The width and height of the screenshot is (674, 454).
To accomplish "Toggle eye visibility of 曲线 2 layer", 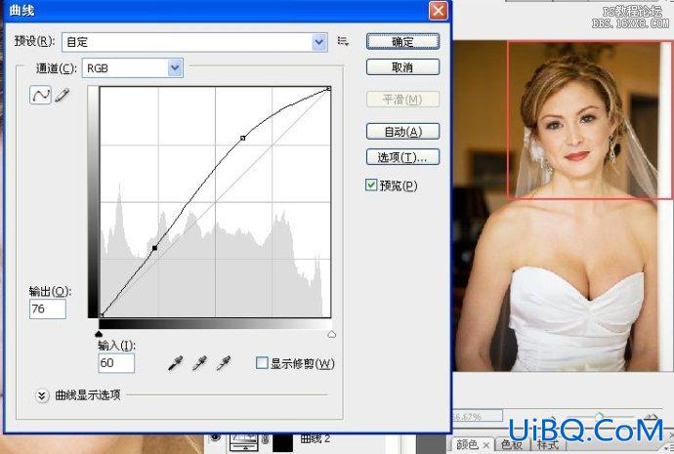I will click(x=216, y=437).
